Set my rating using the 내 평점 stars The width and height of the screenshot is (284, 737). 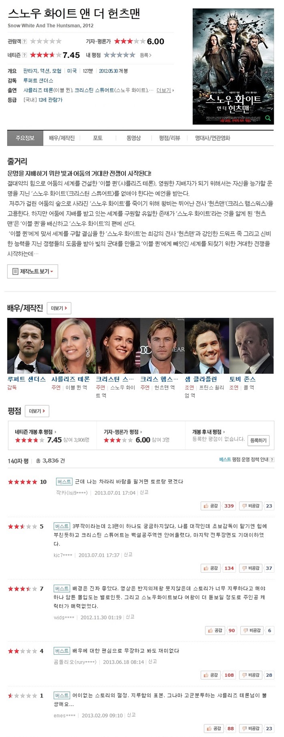[119, 55]
